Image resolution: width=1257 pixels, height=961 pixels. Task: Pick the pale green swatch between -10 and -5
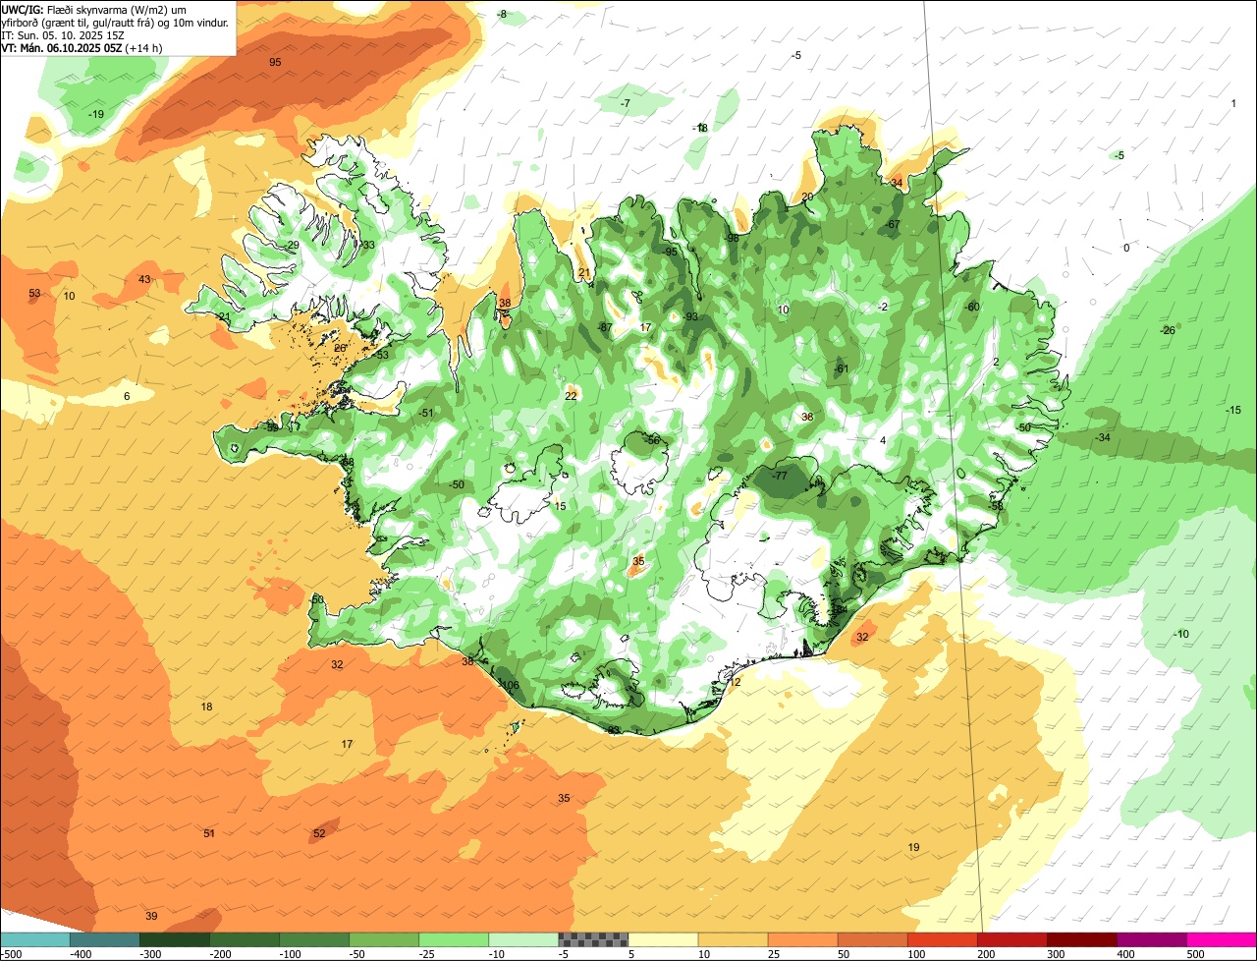523,939
